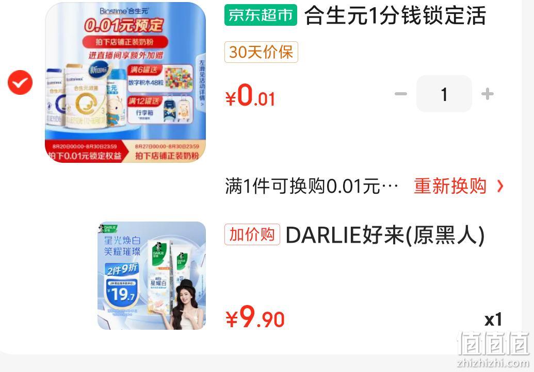This screenshot has width=534, height=372.
Task: Click the 重新换购 link
Action: [450, 186]
